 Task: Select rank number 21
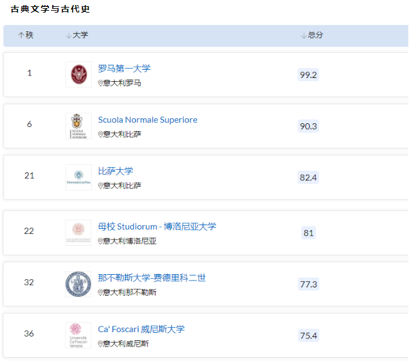pyautogui.click(x=30, y=175)
